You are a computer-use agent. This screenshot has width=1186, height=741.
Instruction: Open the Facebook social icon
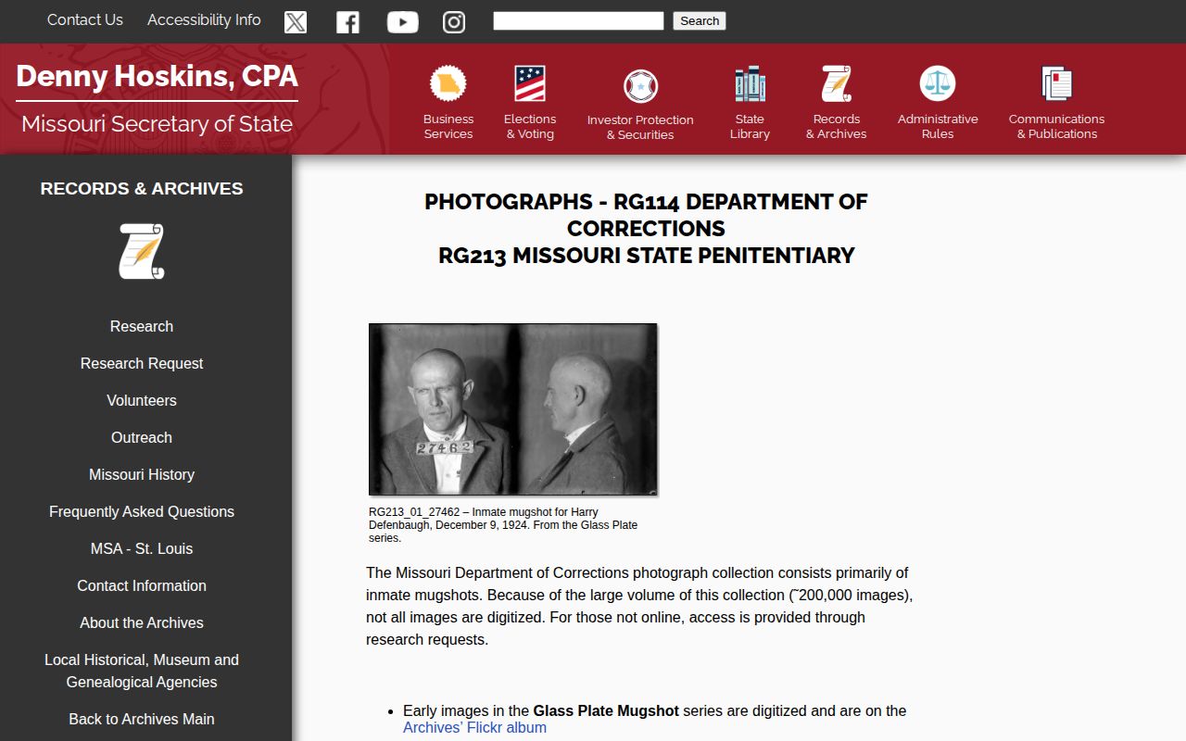tap(348, 22)
